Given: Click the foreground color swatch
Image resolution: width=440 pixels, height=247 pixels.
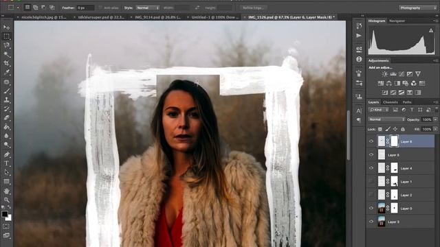Looking at the screenshot, I should tap(5, 214).
